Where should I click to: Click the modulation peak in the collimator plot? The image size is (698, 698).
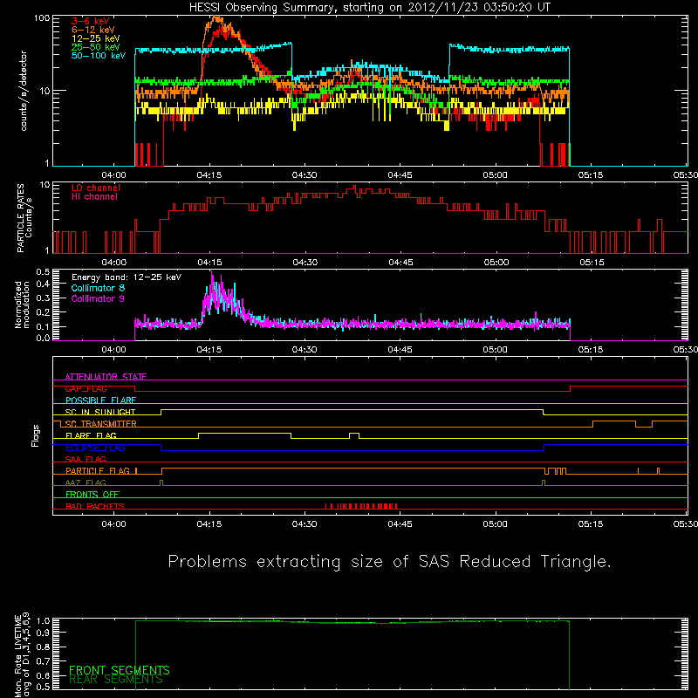pos(212,272)
